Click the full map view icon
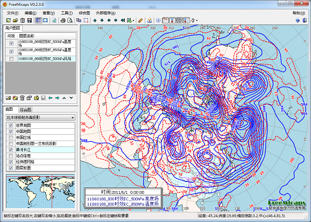 pos(45,21)
